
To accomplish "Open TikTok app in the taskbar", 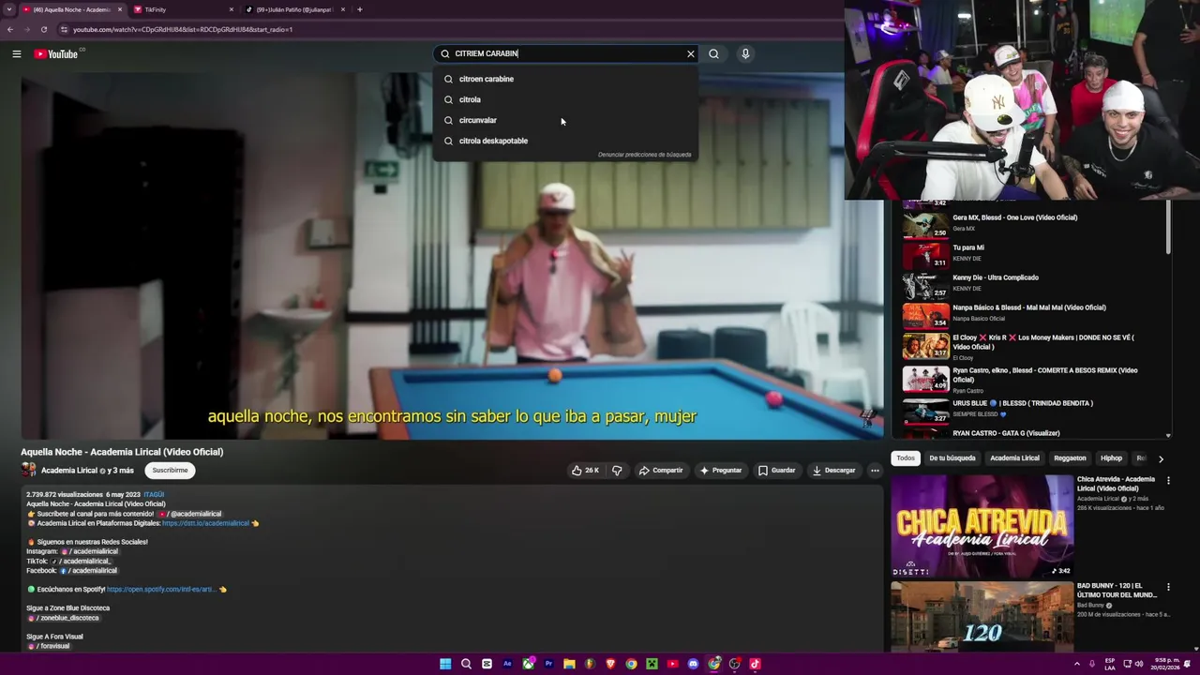I will pyautogui.click(x=755, y=664).
